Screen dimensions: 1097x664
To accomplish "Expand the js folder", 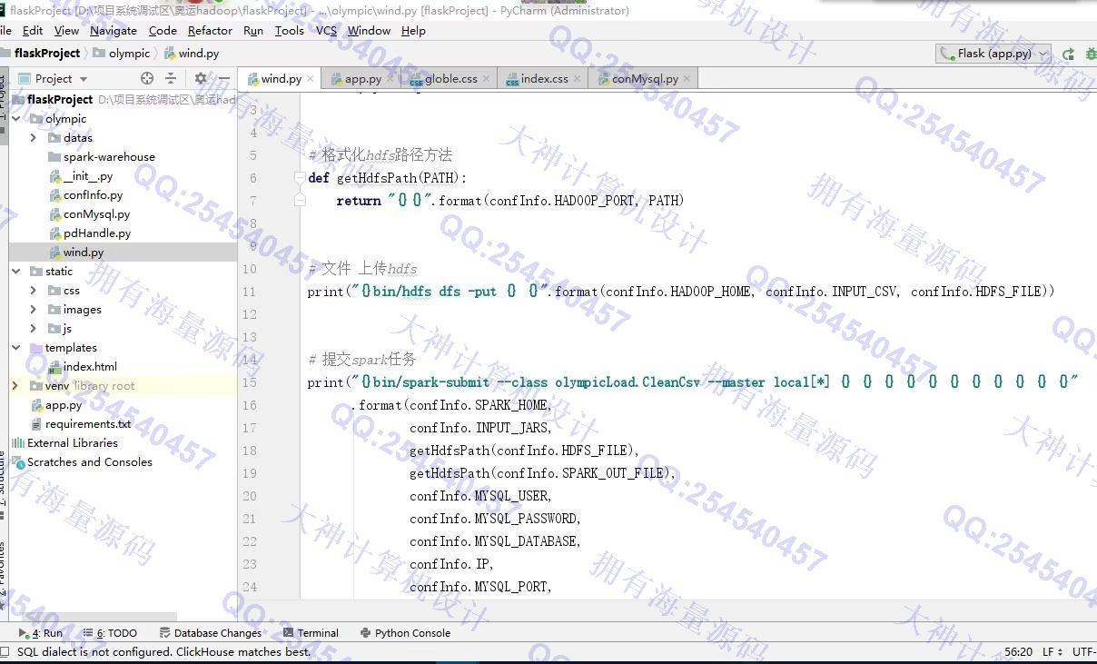I will click(x=34, y=328).
